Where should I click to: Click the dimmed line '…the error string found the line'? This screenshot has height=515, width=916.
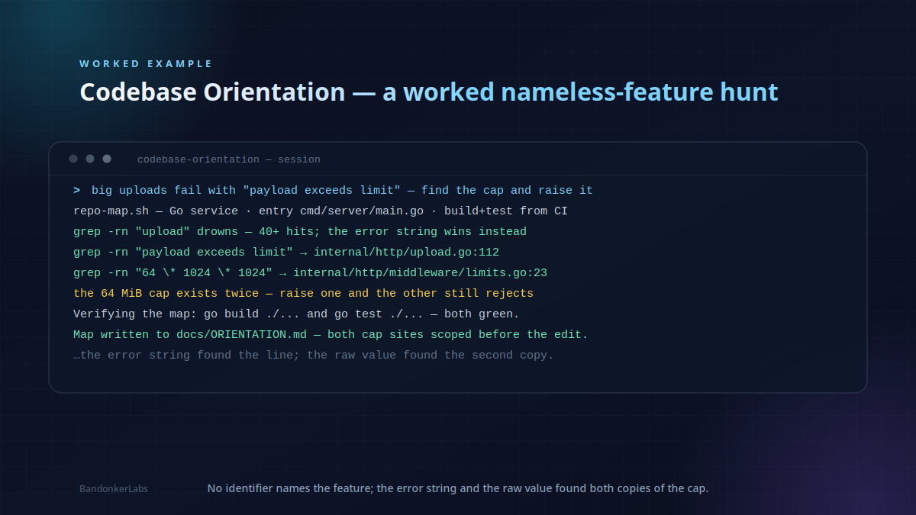coord(314,356)
